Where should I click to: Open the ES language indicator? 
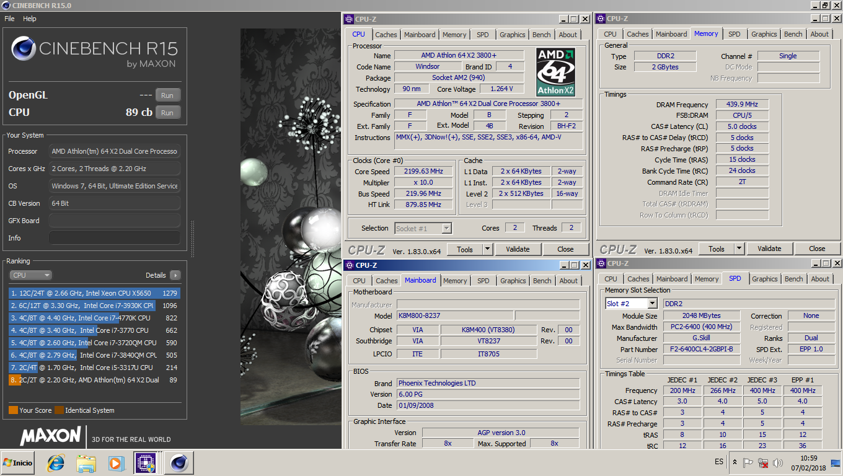point(718,462)
